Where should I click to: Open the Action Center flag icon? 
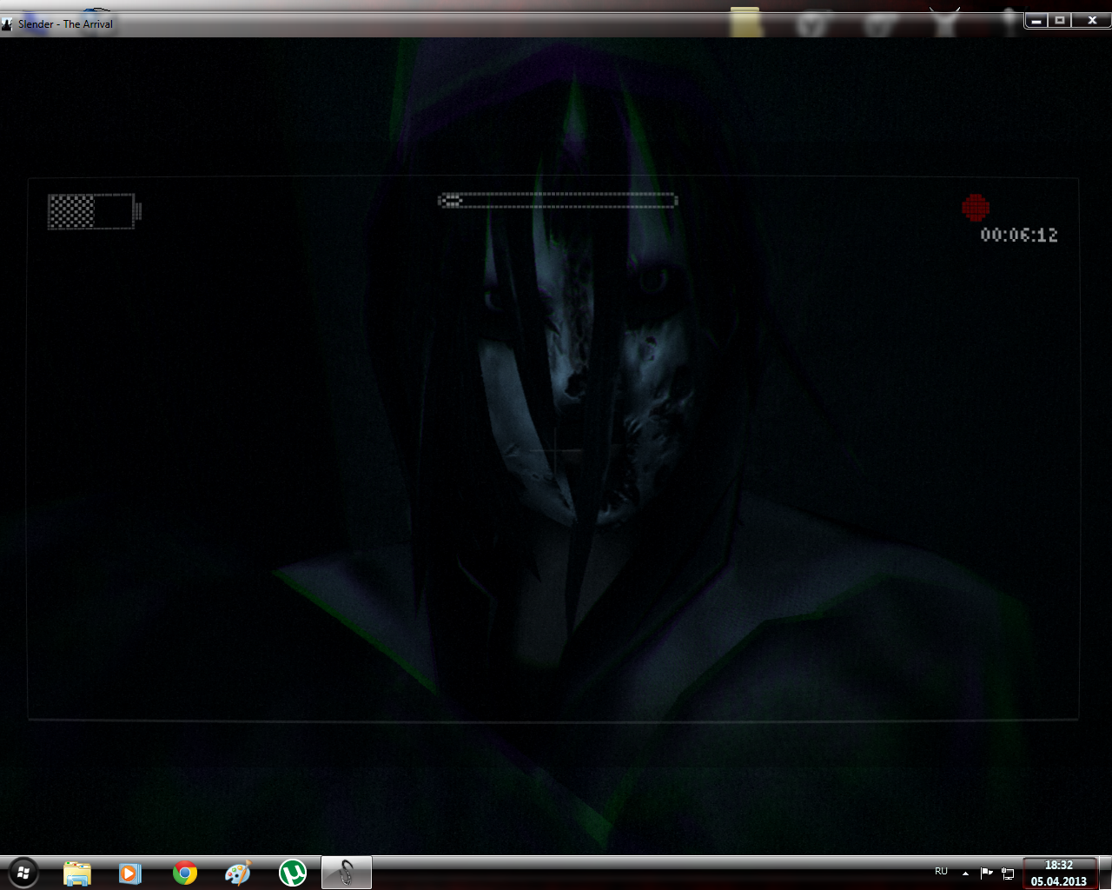coord(987,873)
